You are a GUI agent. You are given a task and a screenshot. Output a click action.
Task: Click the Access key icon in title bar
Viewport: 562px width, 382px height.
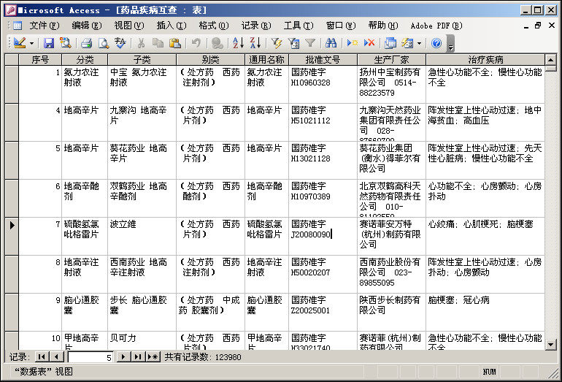tap(11, 10)
